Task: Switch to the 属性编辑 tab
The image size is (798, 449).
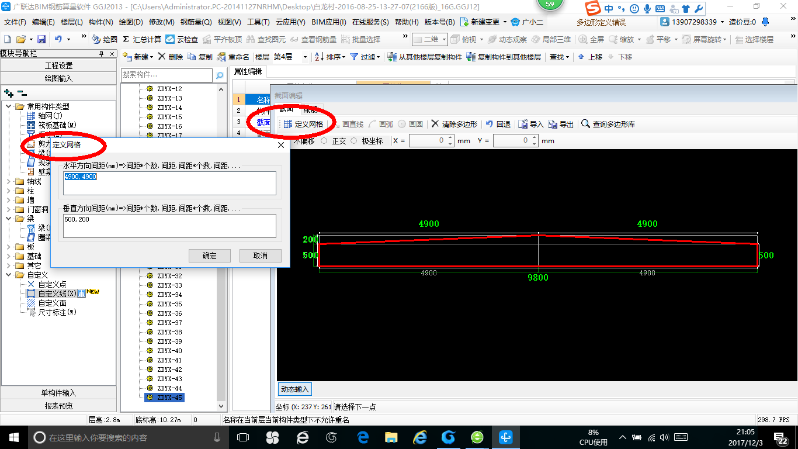Action: tap(248, 71)
